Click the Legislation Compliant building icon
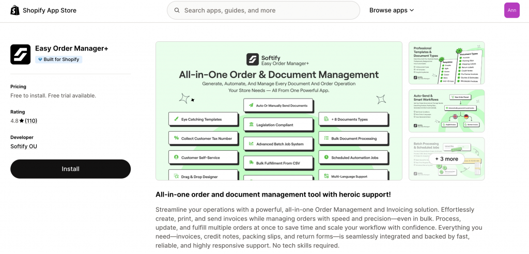529x254 pixels. [x=252, y=125]
